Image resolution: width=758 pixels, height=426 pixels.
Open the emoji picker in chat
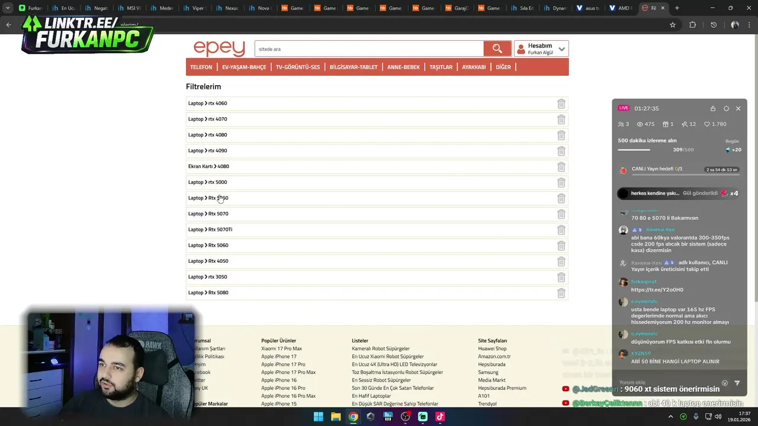point(724,383)
